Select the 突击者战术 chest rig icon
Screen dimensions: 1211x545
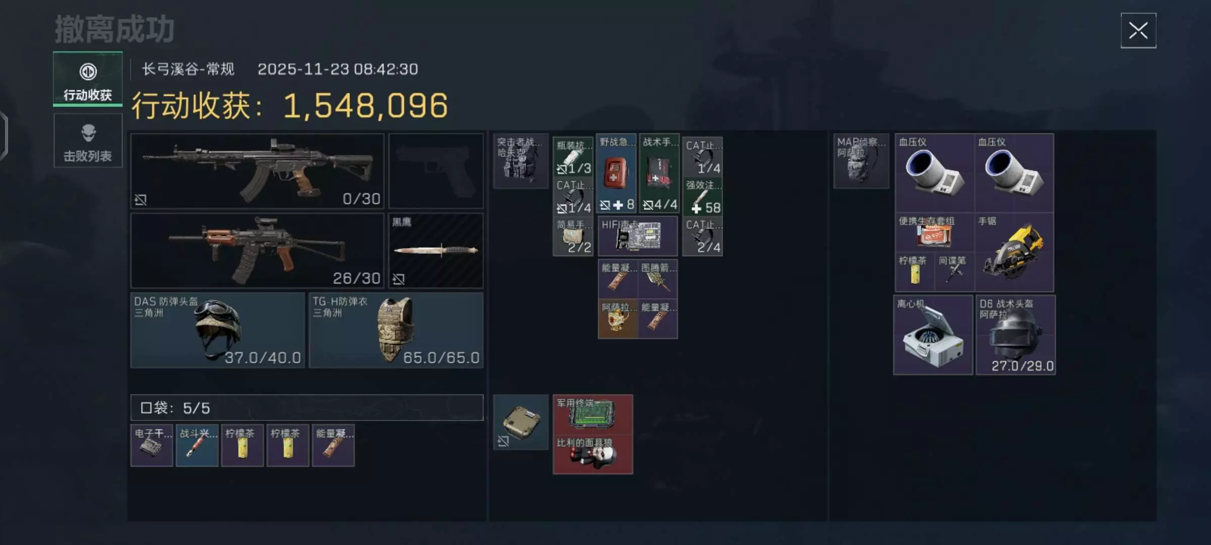521,161
